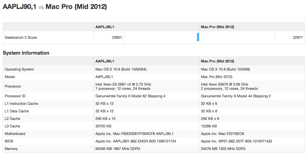Viewport: 307px width, 155px height.
Task: Click L1 Instruction Cache value 32 KB x 12
Action: point(105,104)
